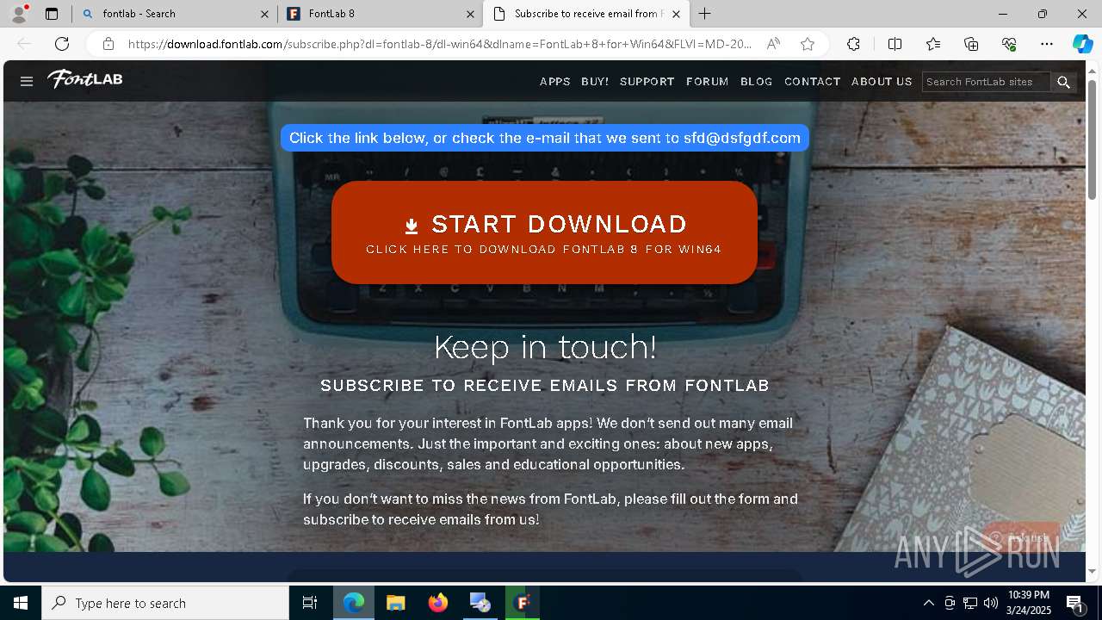Open browser profile icon

click(x=19, y=14)
